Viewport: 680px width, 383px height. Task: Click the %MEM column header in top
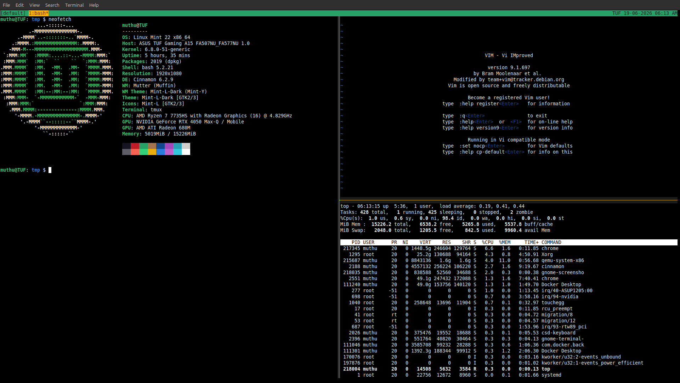[505, 242]
